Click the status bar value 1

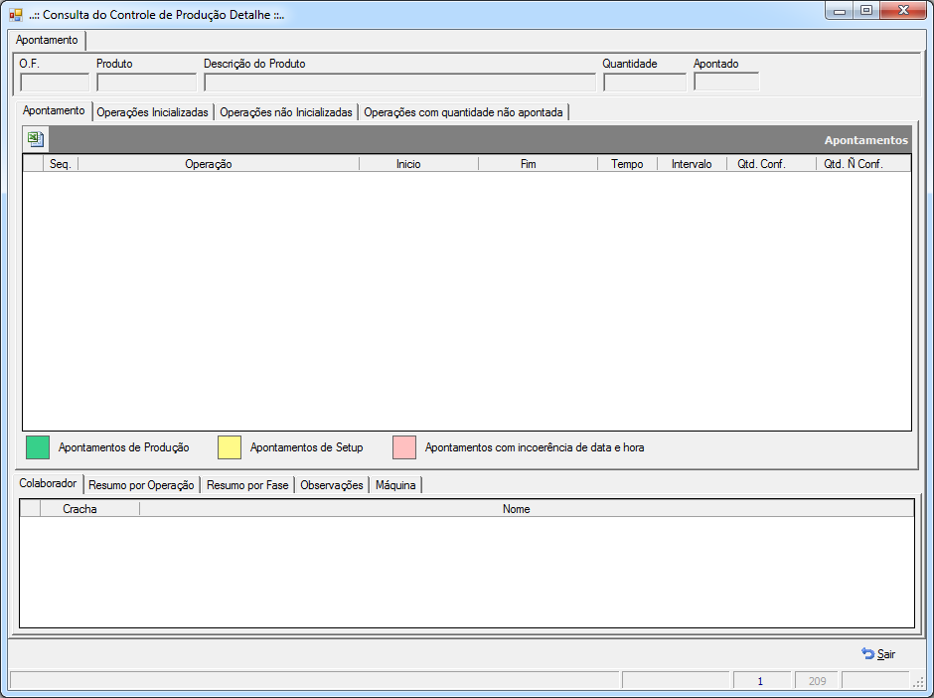[x=762, y=681]
